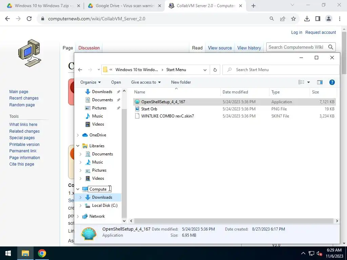Toggle Explorer preview pane icon
This screenshot has height=260, width=347.
tap(320, 82)
